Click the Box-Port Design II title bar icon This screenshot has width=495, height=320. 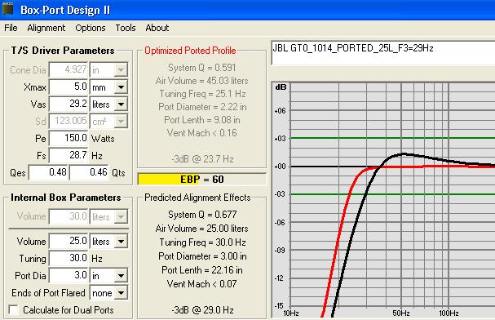[7, 9]
